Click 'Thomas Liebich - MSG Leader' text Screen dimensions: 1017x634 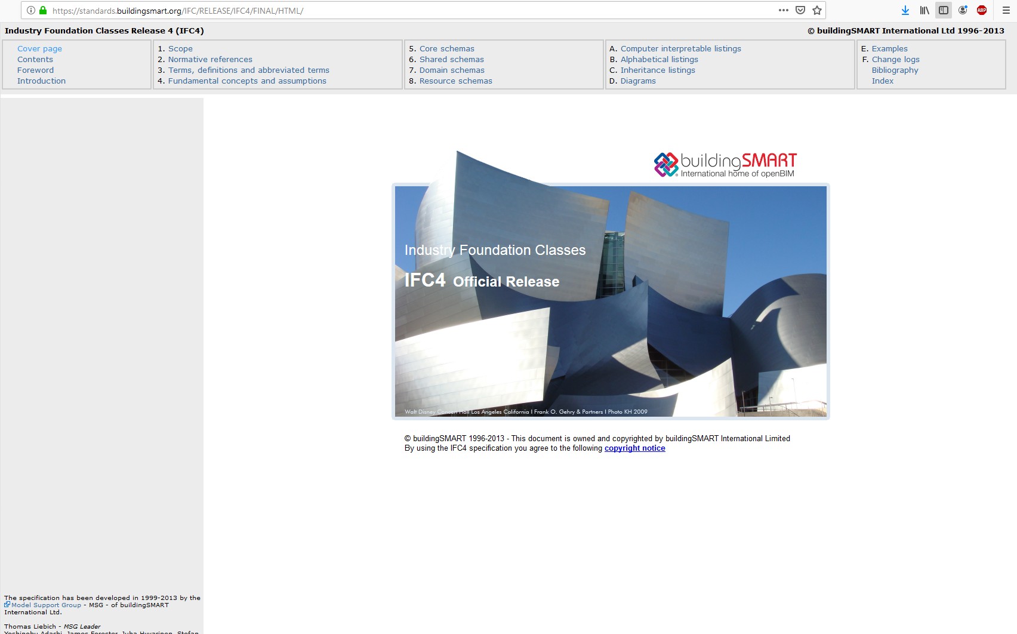click(53, 626)
